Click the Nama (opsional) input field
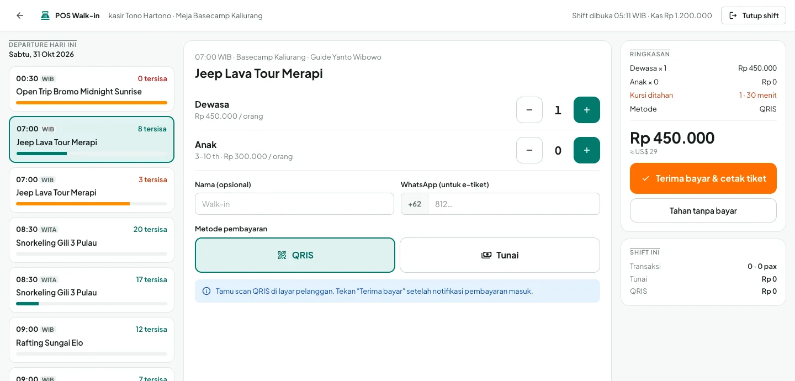The width and height of the screenshot is (795, 381). pos(294,204)
